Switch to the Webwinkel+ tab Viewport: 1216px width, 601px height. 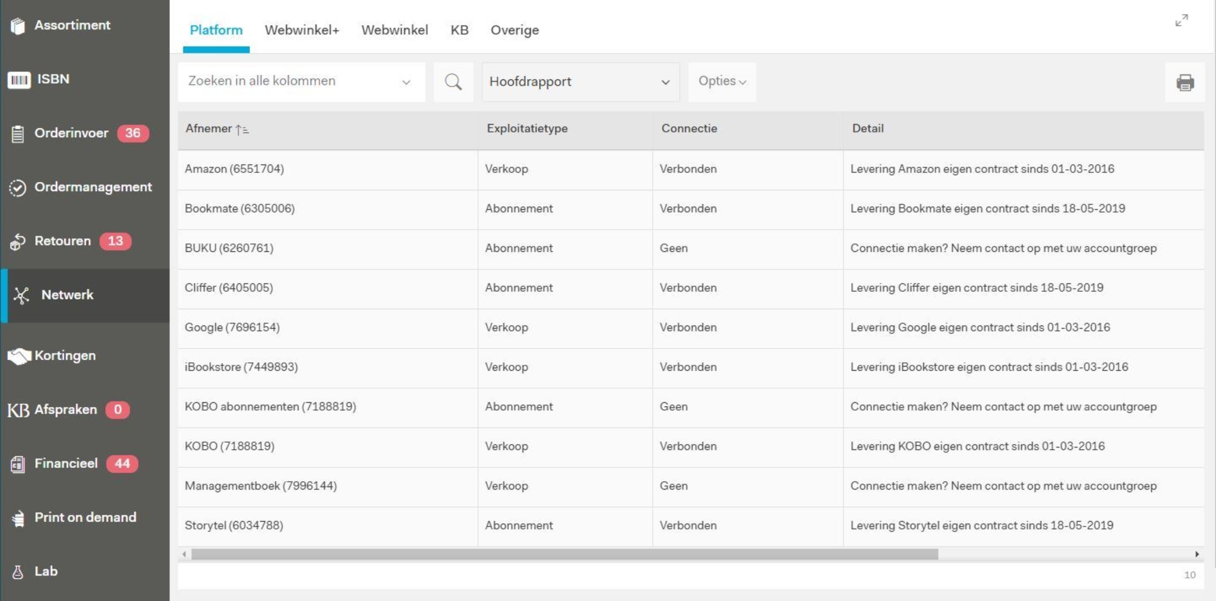click(x=302, y=30)
